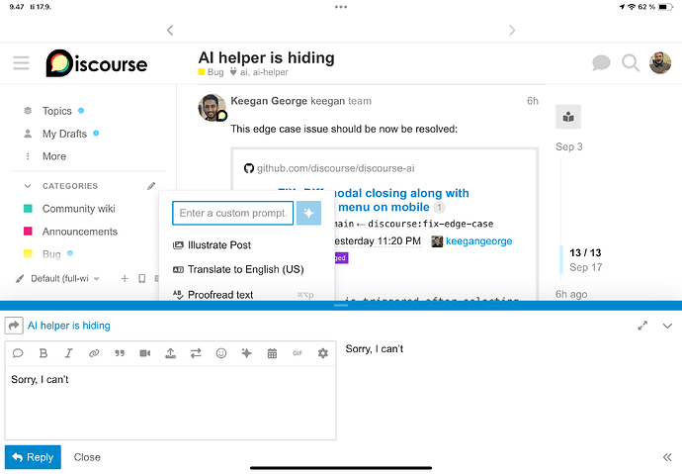Open the ai-helper tag
Screen dimensions: 682x474
[x=270, y=72]
